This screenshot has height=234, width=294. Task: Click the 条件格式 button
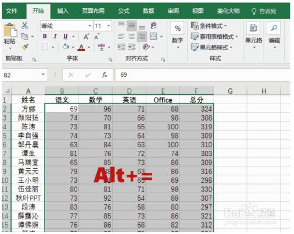[x=209, y=26]
